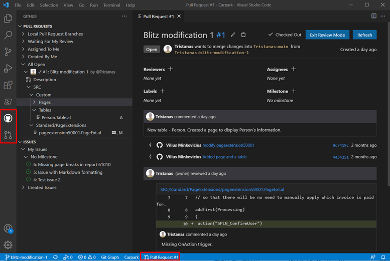Image resolution: width=390 pixels, height=261 pixels.
Task: Click the pencil icon to edit PR title
Action: (233, 35)
